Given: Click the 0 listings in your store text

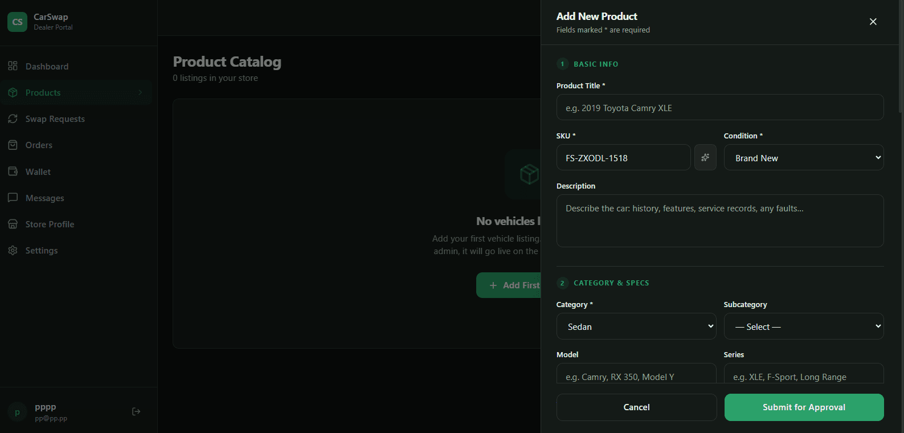Looking at the screenshot, I should [x=215, y=78].
